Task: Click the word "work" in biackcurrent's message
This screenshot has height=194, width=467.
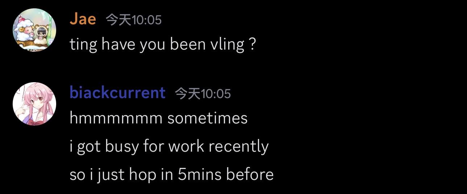Action: click(x=186, y=147)
